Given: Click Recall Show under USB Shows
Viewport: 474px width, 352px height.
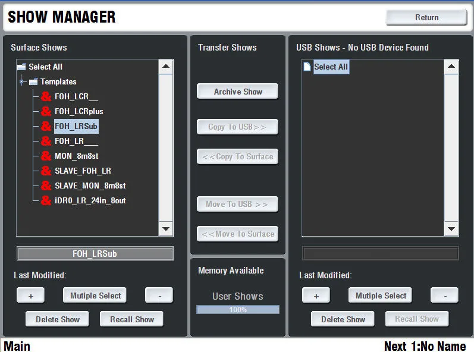Looking at the screenshot, I should coord(417,319).
